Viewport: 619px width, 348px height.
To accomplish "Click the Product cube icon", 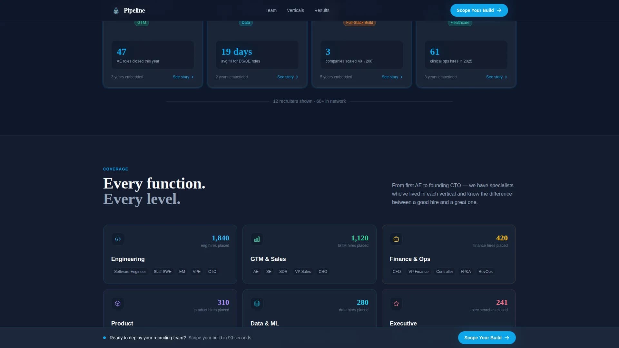I will tap(118, 304).
